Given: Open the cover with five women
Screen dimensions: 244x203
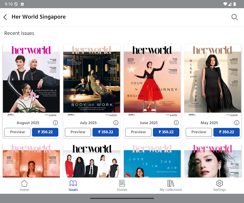Looking at the screenshot, I should point(92,160).
